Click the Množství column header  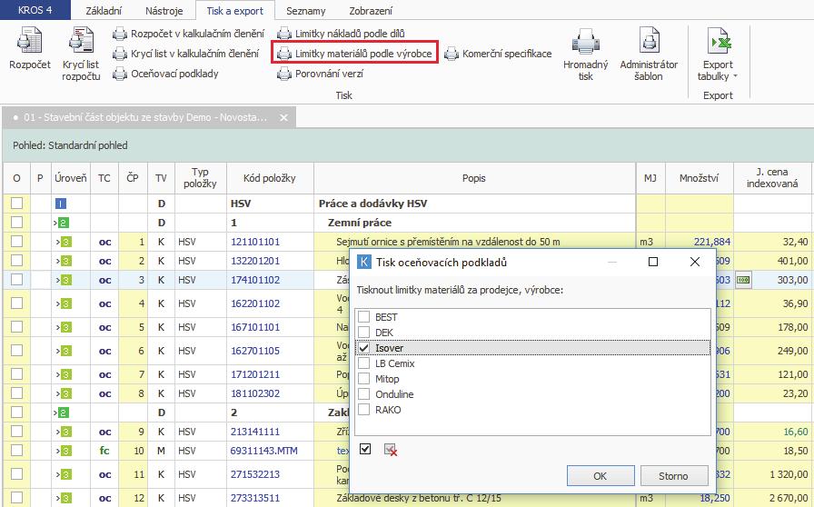point(700,178)
